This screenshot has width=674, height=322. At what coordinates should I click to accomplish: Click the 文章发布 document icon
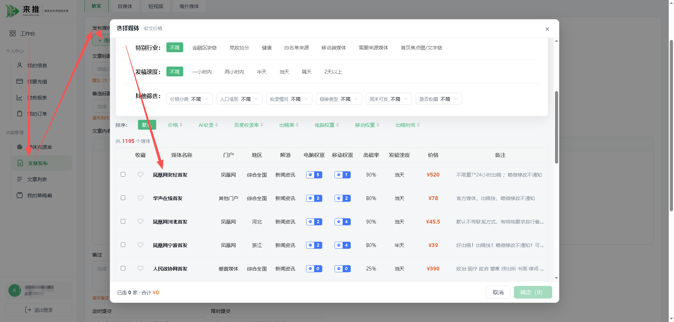point(20,163)
